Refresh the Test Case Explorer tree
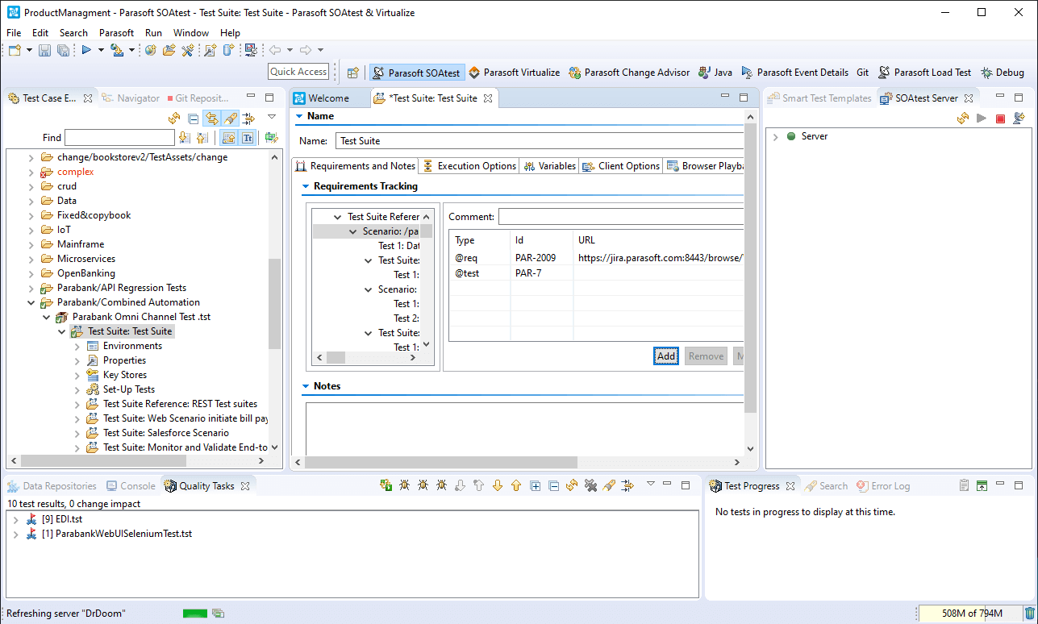 tap(173, 119)
